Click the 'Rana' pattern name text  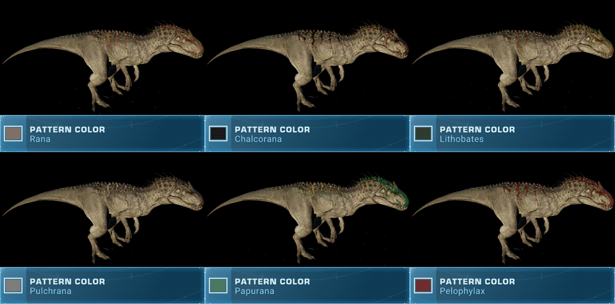[x=40, y=139]
